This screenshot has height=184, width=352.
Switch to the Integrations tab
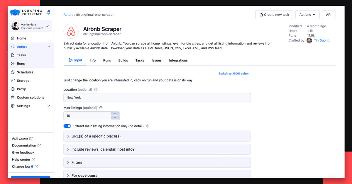[178, 60]
